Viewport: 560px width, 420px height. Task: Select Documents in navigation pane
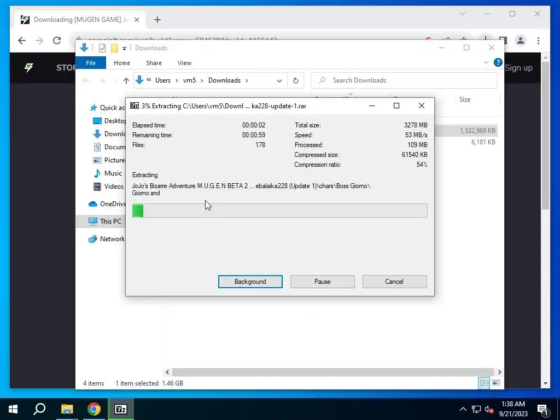[109, 147]
